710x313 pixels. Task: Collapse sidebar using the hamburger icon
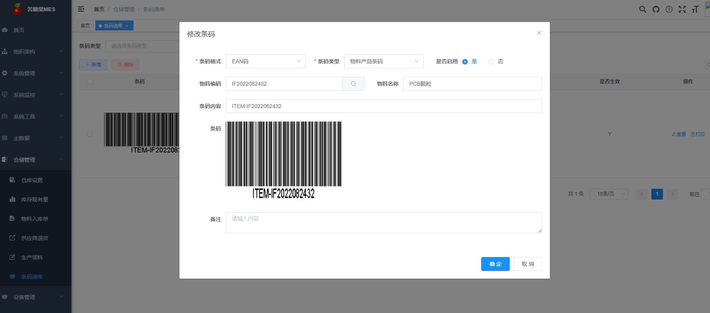(x=81, y=9)
